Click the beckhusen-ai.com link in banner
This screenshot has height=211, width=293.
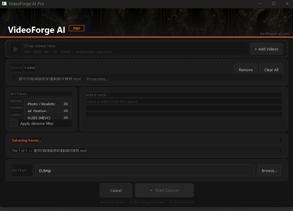[274, 34]
